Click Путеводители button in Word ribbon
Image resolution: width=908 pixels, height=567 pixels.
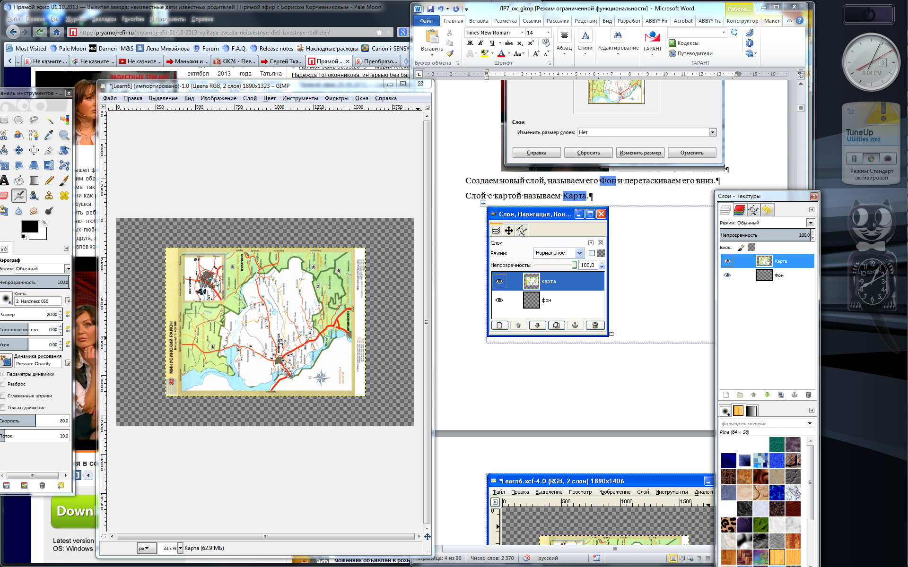[x=691, y=53]
